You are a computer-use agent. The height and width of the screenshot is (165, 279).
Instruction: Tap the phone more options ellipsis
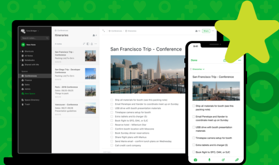coord(240,60)
